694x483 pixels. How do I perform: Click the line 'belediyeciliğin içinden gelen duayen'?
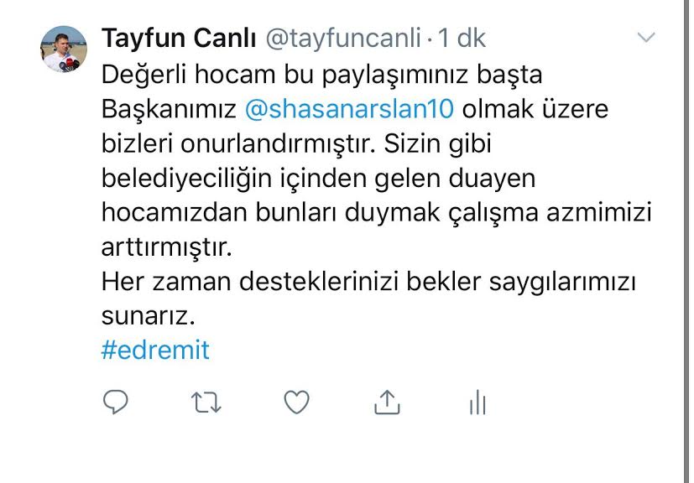(x=319, y=179)
